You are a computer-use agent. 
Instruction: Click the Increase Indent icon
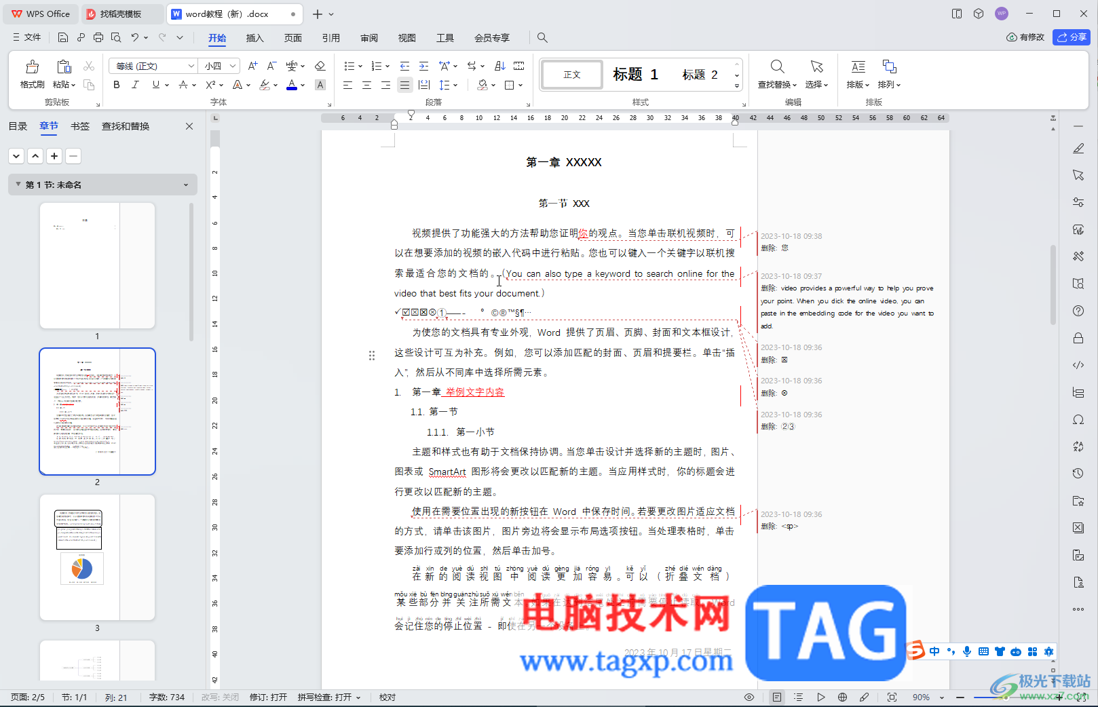(x=423, y=66)
